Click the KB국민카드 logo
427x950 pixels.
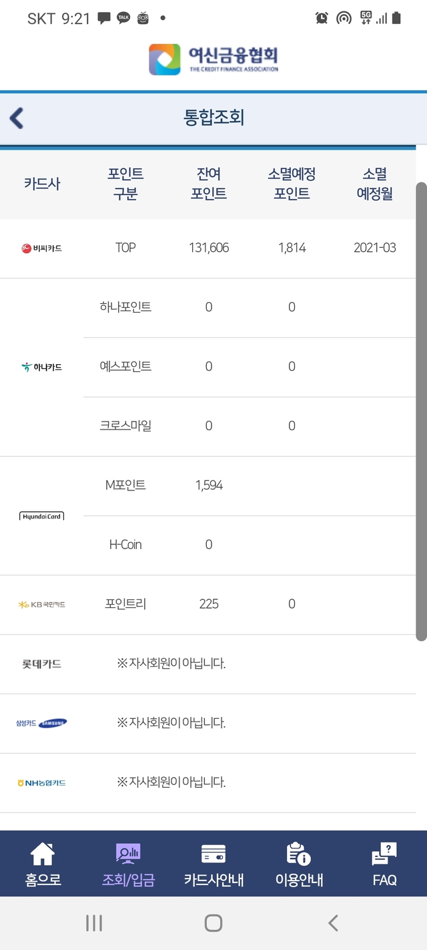point(41,604)
